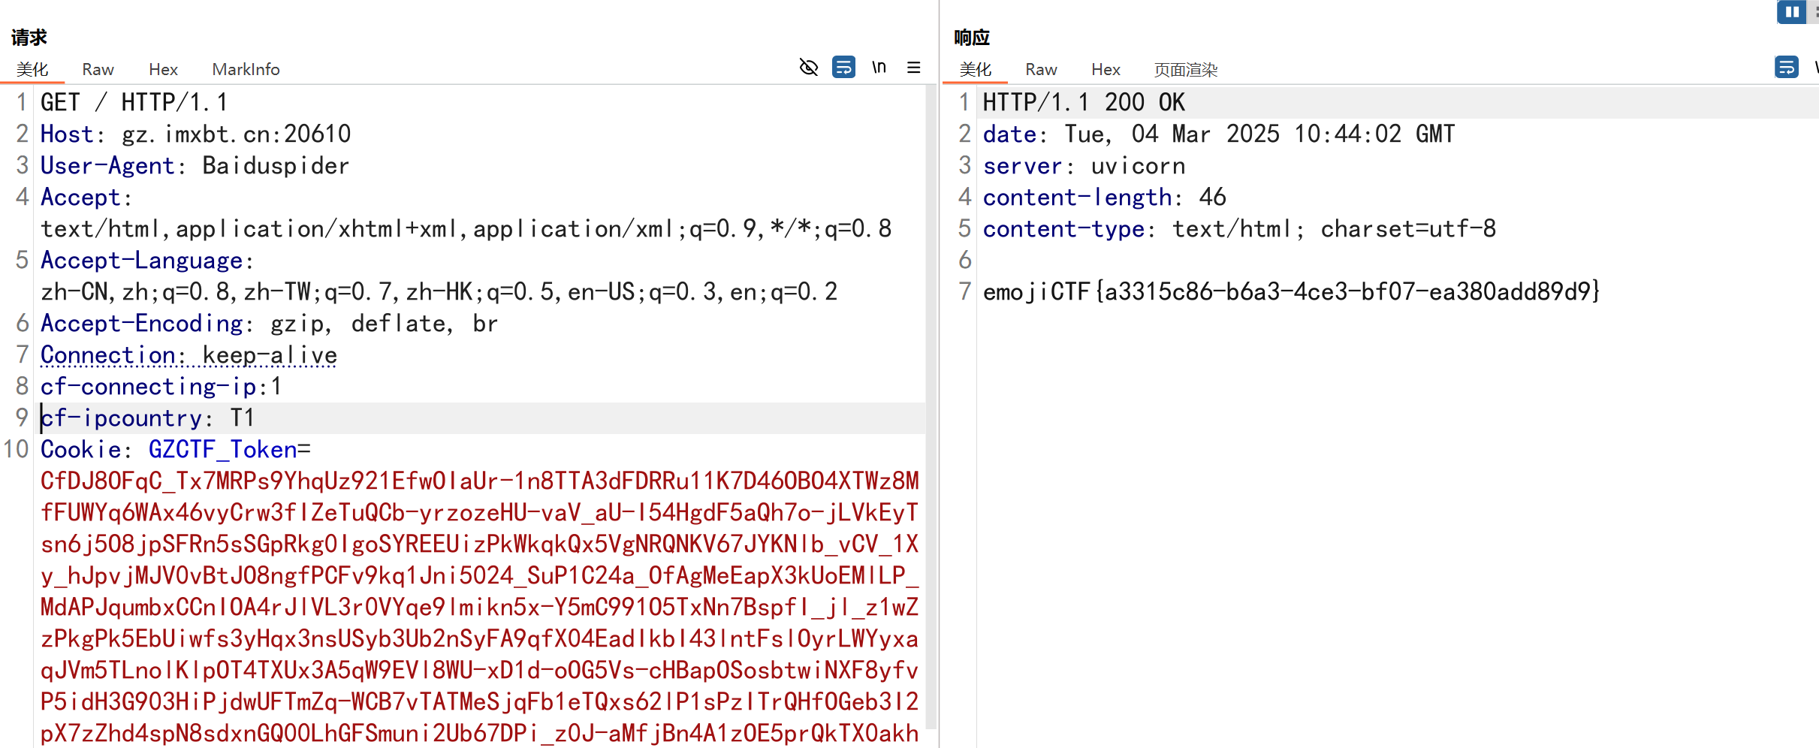Switch to Hex tab in request panel
This screenshot has width=1819, height=748.
coord(162,69)
